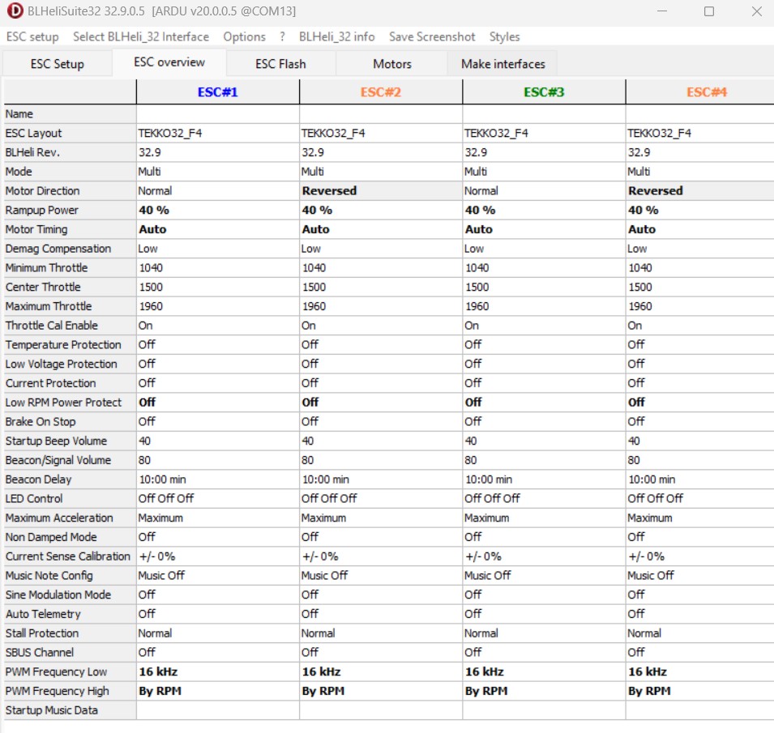Select ESC#4 Maximum Acceleration Maximum cell
774x733 pixels.
click(700, 518)
